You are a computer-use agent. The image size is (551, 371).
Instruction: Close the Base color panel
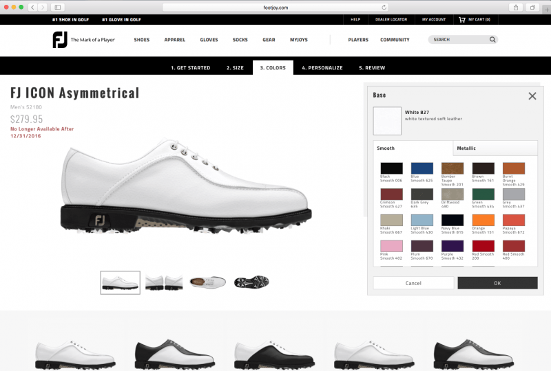click(532, 95)
